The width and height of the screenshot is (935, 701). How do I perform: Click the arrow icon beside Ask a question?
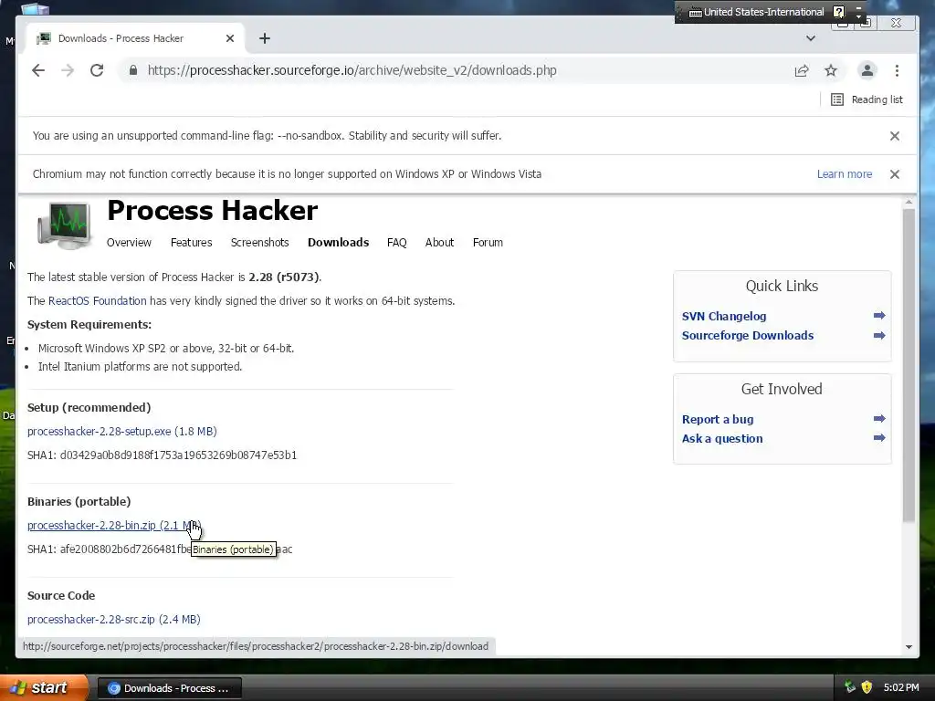[879, 438]
